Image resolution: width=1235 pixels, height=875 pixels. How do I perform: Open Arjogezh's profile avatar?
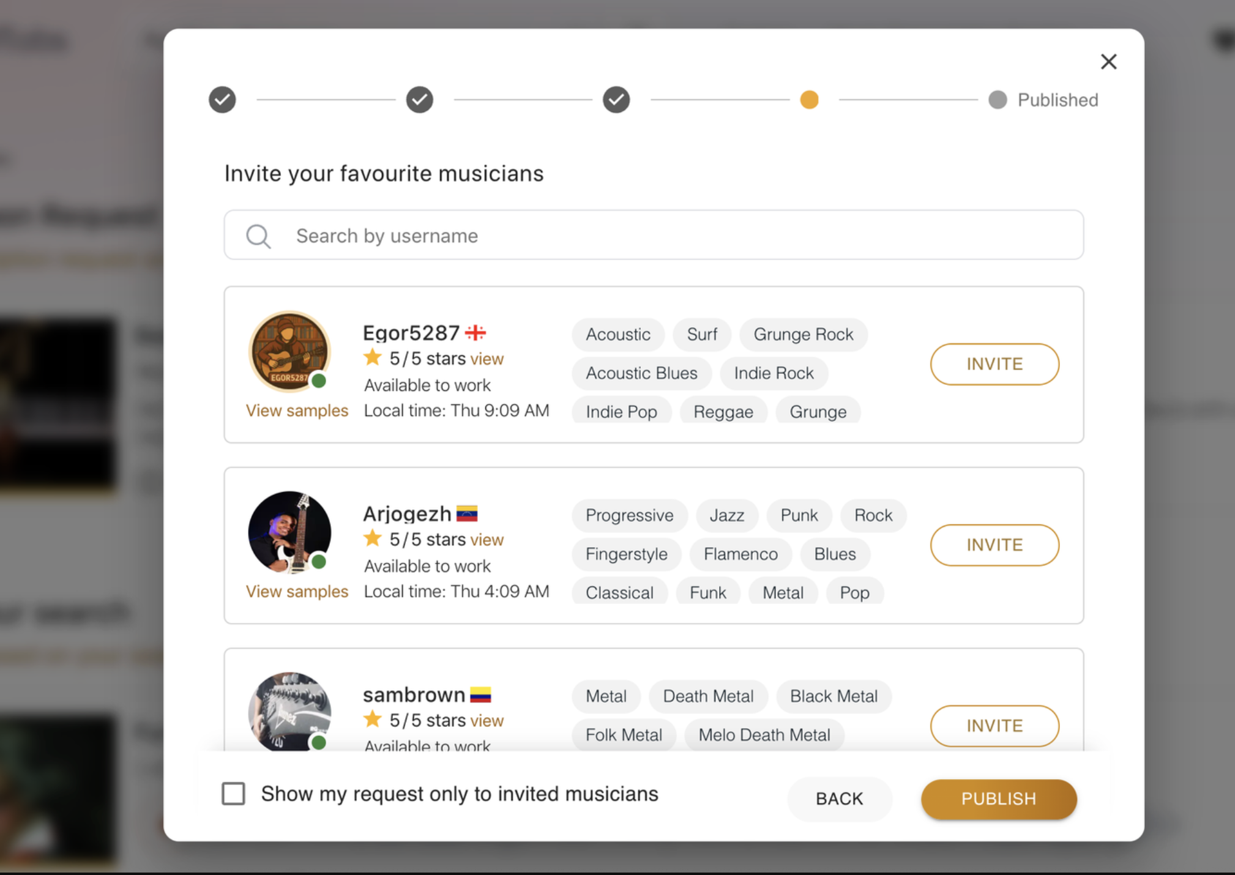click(289, 532)
